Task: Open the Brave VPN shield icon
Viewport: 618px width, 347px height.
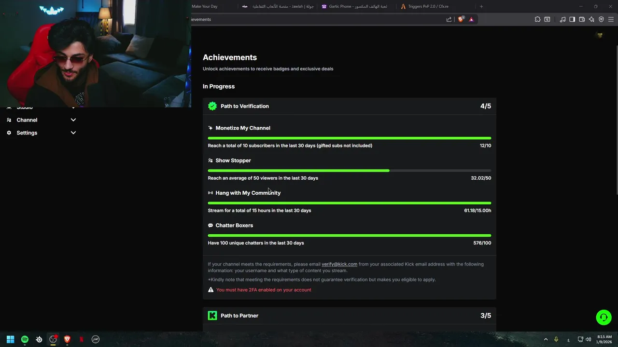Action: [601, 19]
